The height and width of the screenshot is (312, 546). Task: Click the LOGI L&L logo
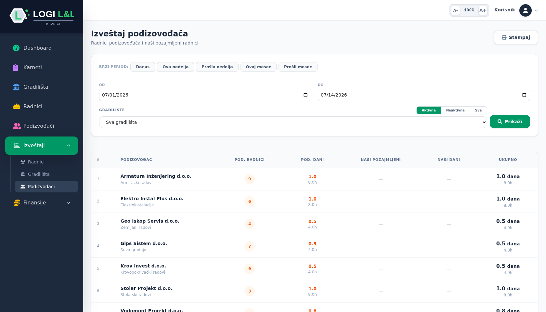click(x=42, y=16)
